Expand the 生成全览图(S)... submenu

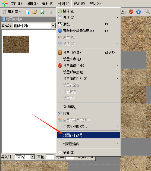[88, 126]
